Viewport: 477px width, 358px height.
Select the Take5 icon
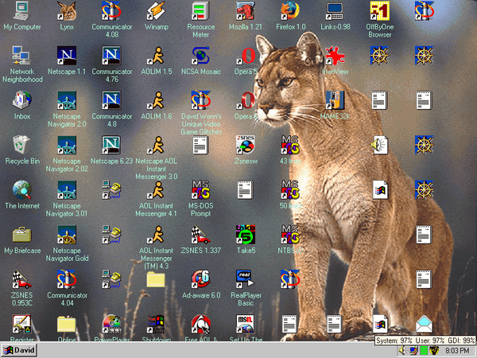246,235
